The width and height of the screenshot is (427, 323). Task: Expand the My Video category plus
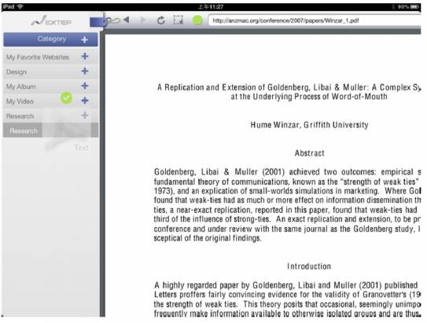(85, 101)
